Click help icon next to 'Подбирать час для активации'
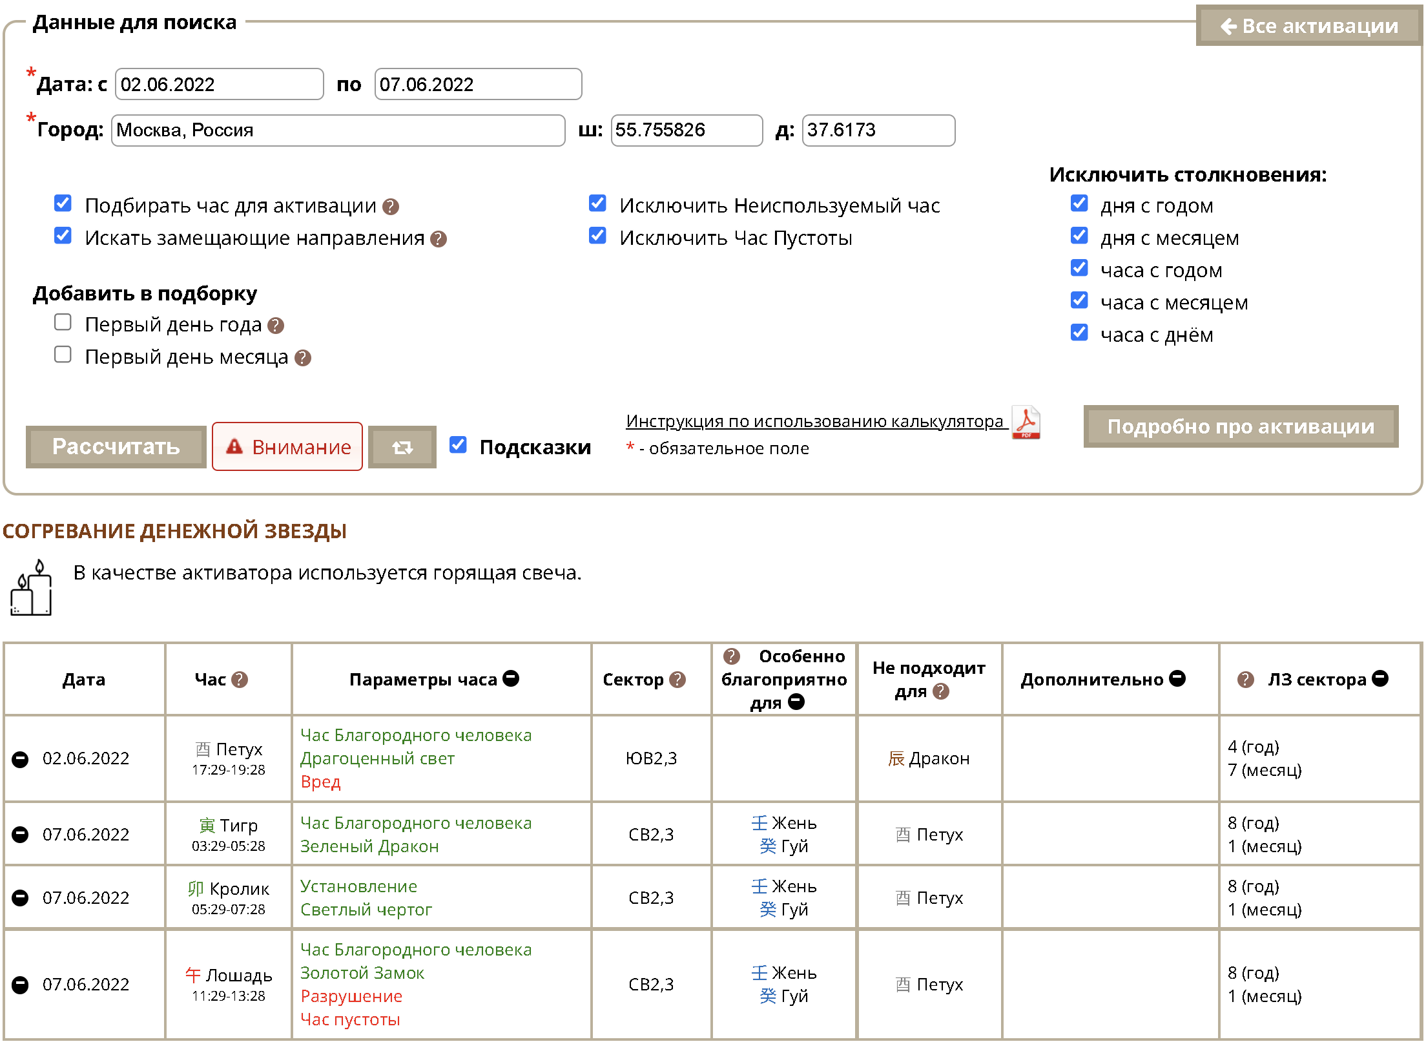 (x=391, y=207)
